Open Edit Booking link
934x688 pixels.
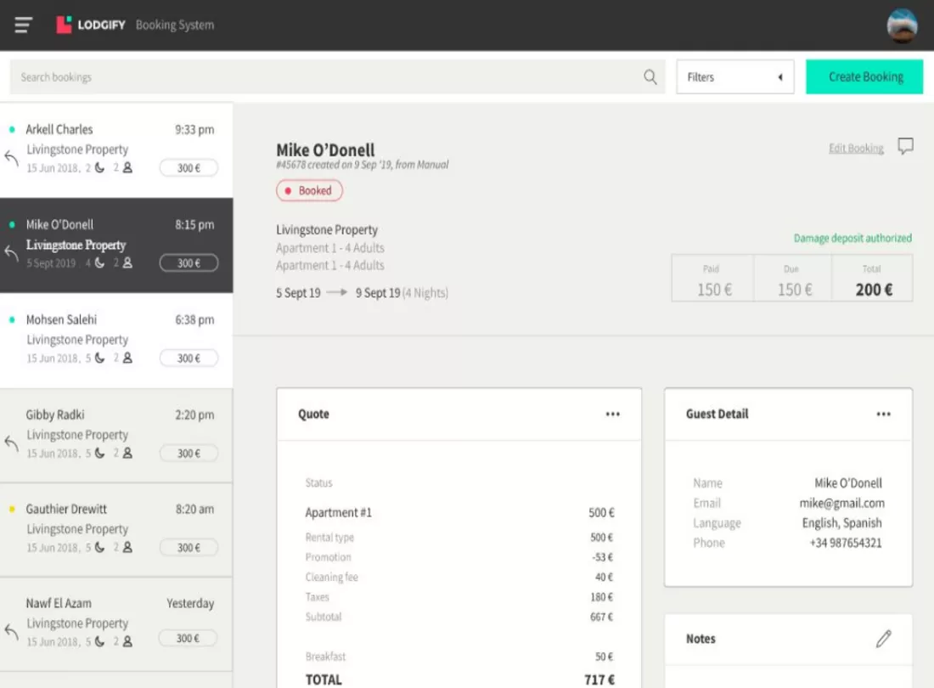point(856,148)
